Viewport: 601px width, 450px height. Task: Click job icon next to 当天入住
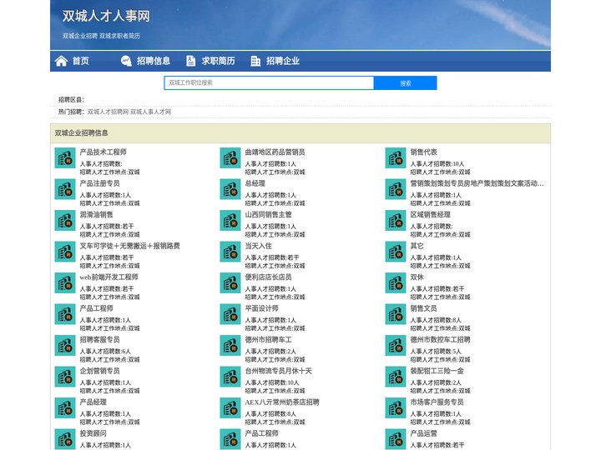(x=230, y=252)
